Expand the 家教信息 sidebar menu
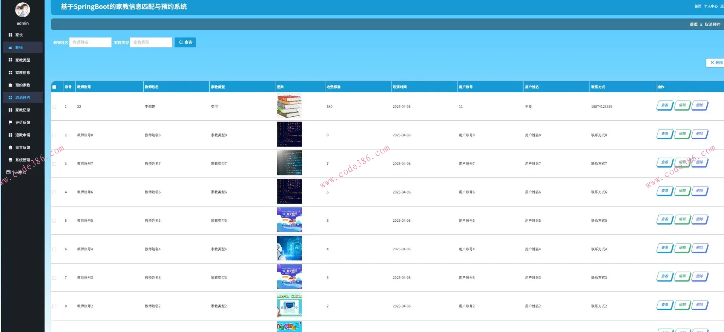 coord(22,73)
